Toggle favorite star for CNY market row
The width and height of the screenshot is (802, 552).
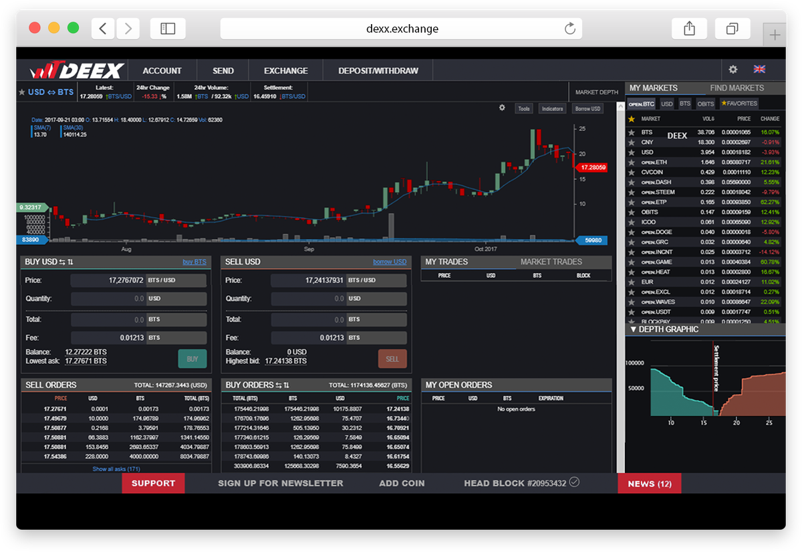pyautogui.click(x=631, y=143)
